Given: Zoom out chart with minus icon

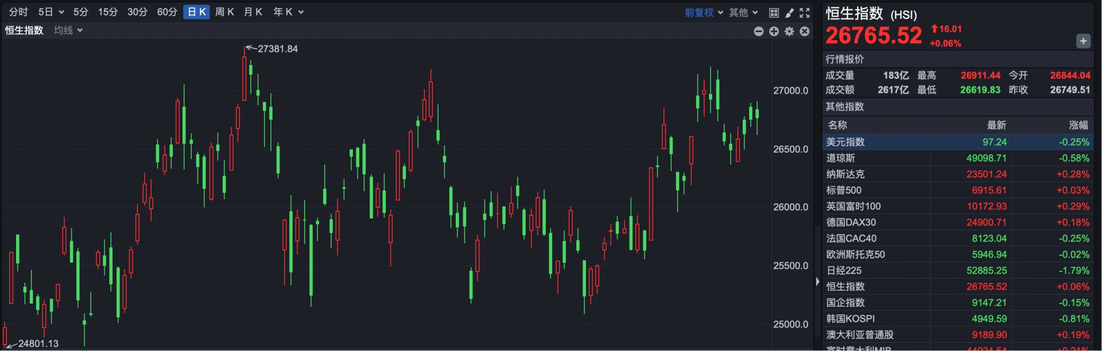Looking at the screenshot, I should (758, 32).
